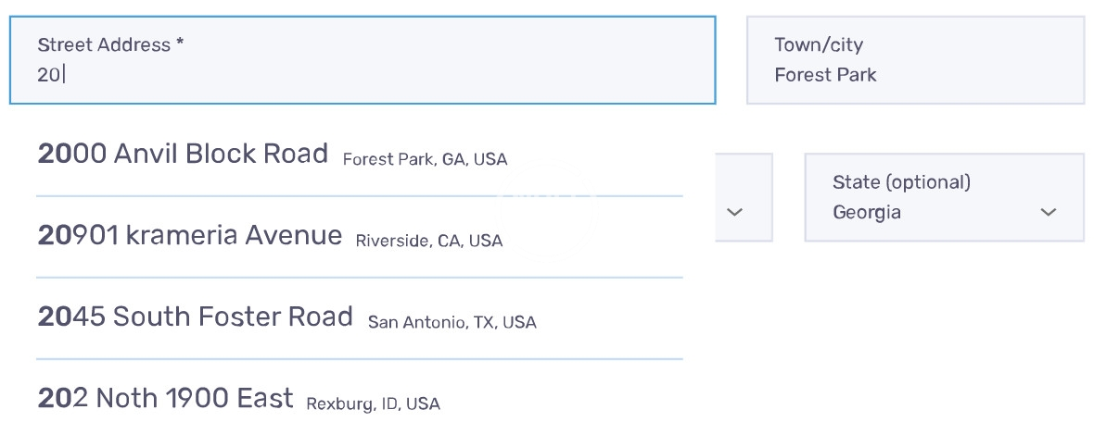Image resolution: width=1094 pixels, height=422 pixels.
Task: Select the 202 Noth 1900 East suggestion
Action: pos(165,399)
